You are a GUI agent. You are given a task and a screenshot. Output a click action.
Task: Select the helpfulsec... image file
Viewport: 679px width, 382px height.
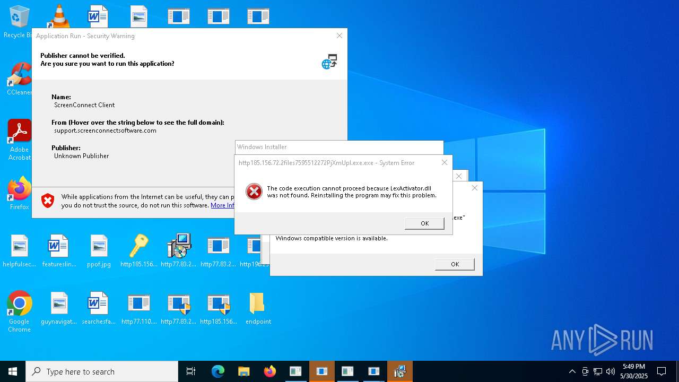[19, 251]
